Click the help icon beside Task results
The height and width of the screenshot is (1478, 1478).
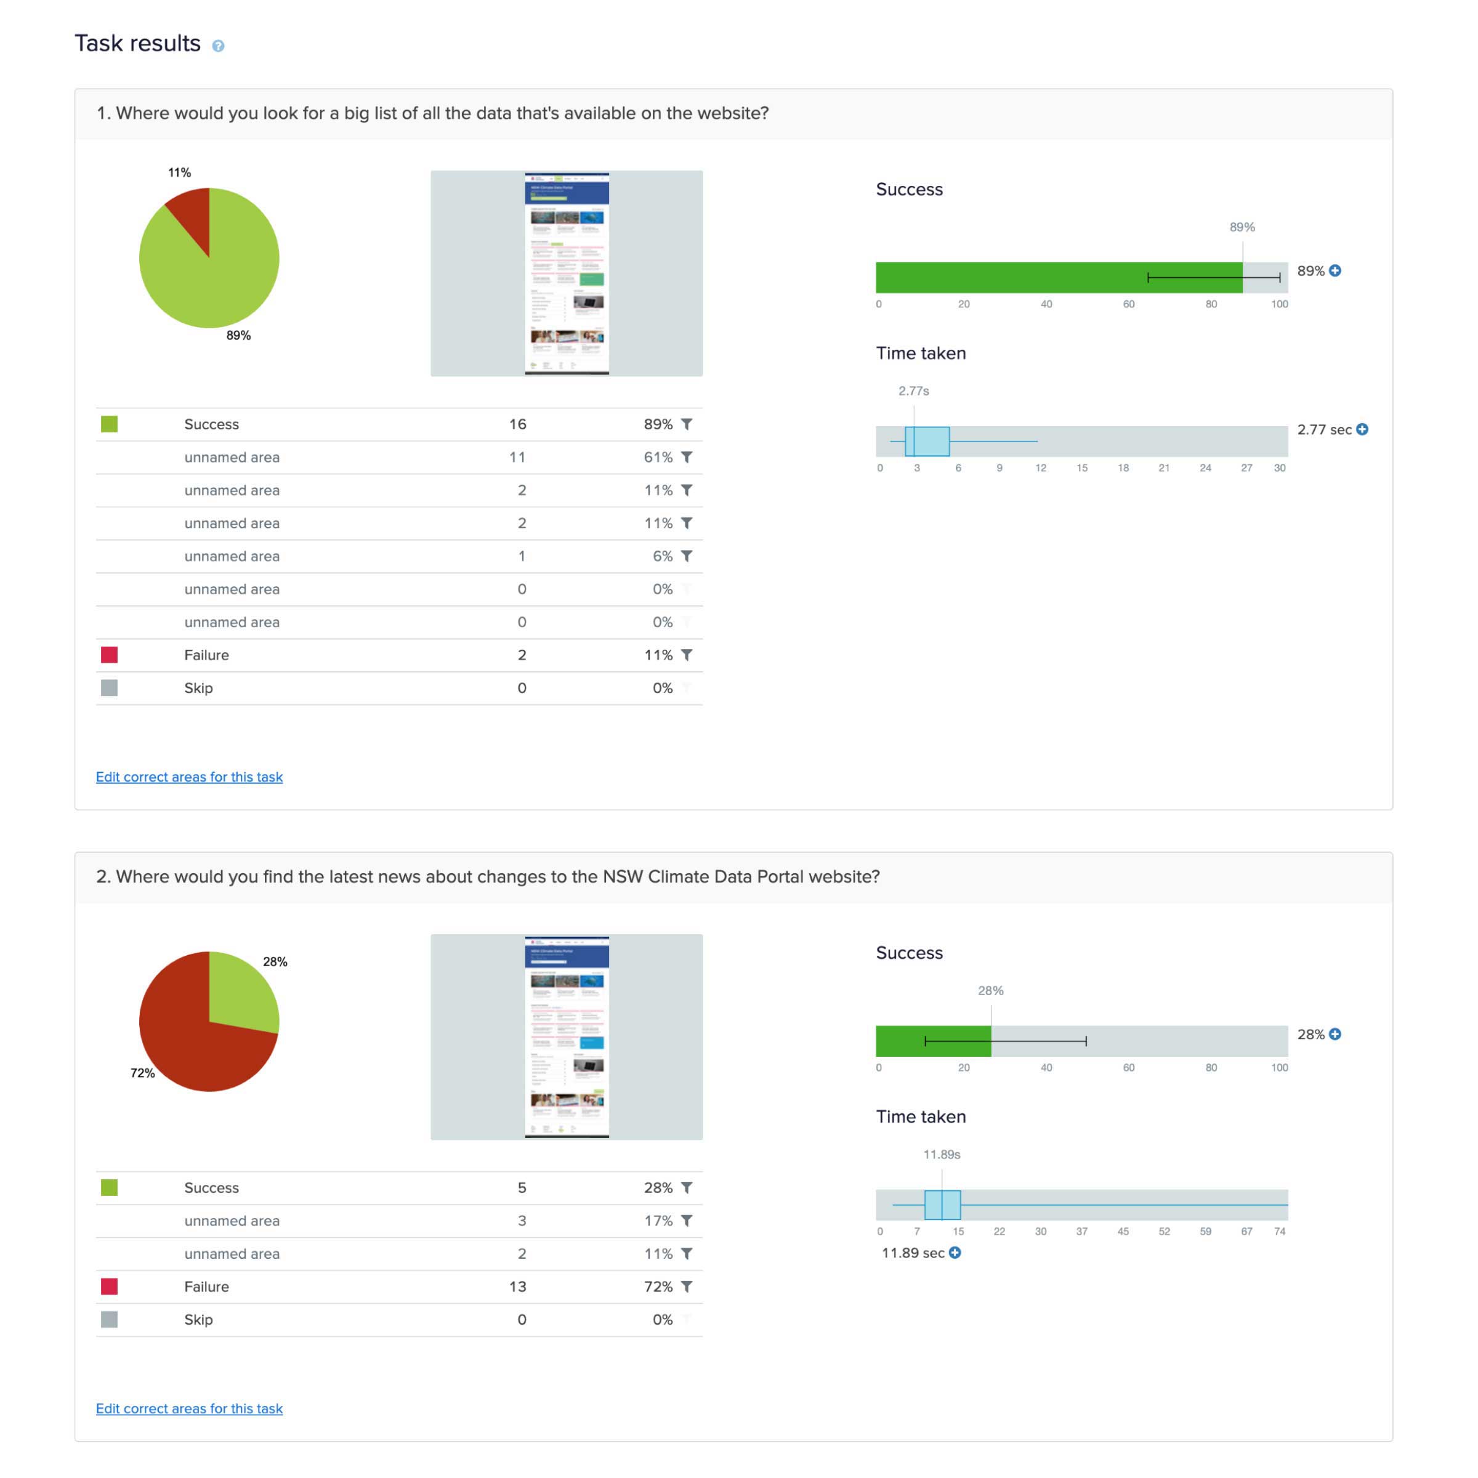coord(218,46)
